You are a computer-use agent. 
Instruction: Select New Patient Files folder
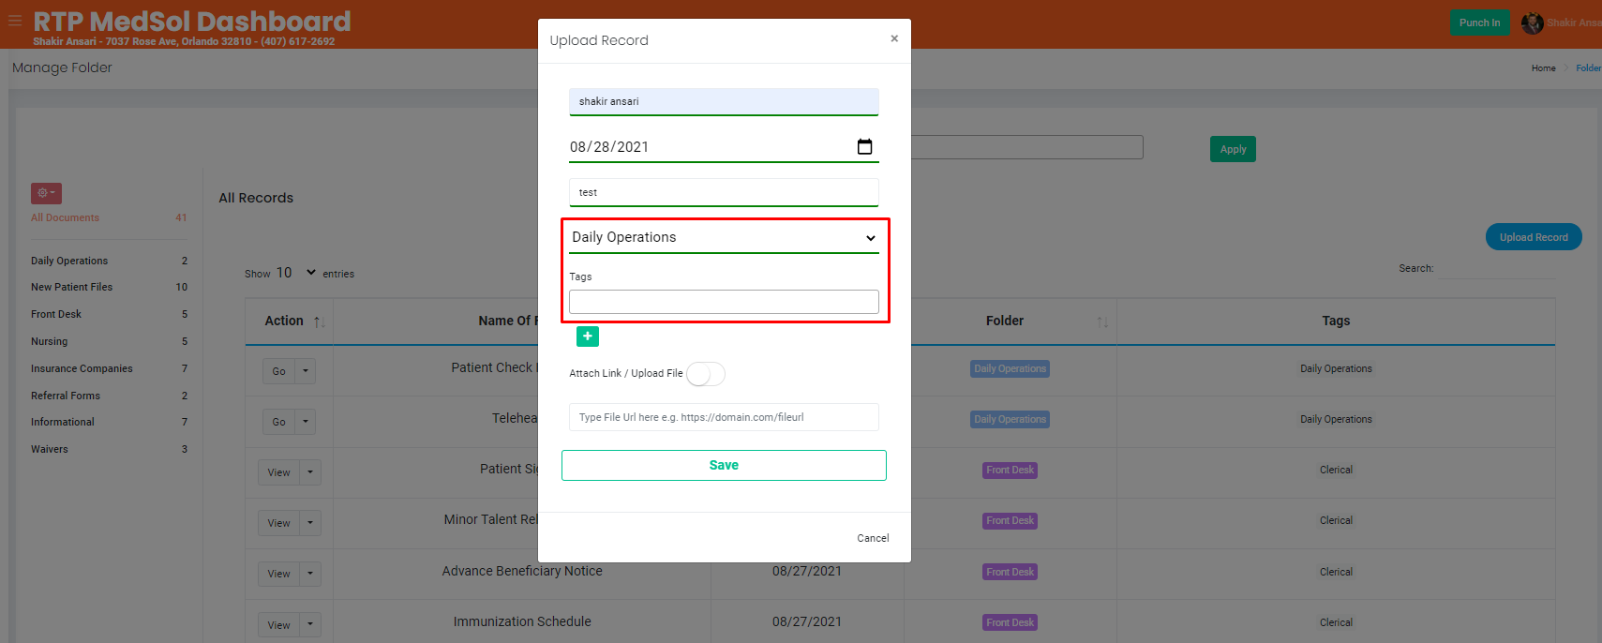(x=71, y=287)
